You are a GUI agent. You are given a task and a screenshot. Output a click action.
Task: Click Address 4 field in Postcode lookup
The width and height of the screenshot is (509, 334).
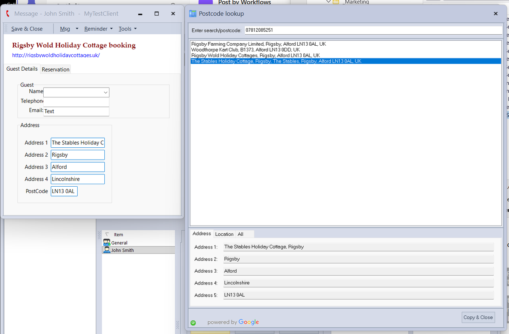click(358, 283)
